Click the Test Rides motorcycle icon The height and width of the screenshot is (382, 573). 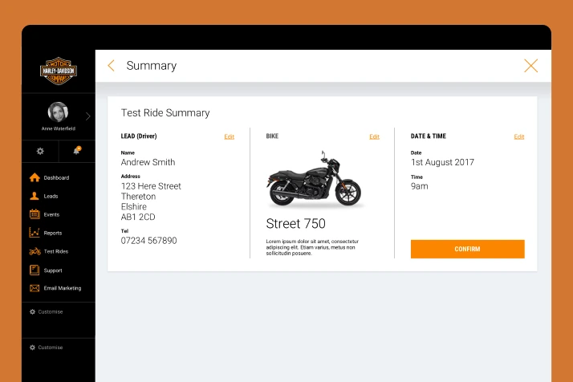pos(35,251)
